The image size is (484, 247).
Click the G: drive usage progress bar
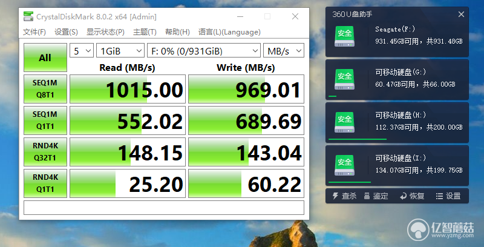point(332,96)
